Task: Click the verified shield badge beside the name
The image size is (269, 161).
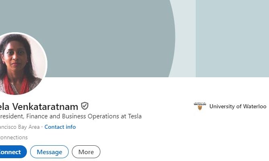Action: (85, 106)
